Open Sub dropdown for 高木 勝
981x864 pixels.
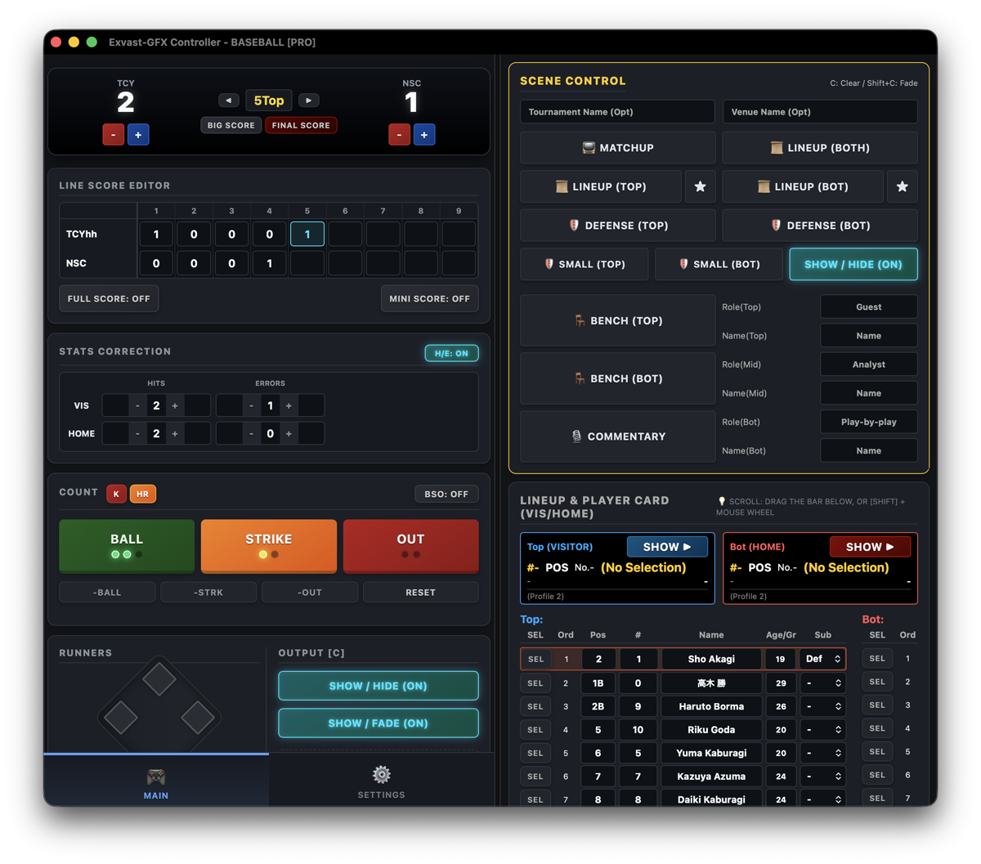tap(822, 683)
